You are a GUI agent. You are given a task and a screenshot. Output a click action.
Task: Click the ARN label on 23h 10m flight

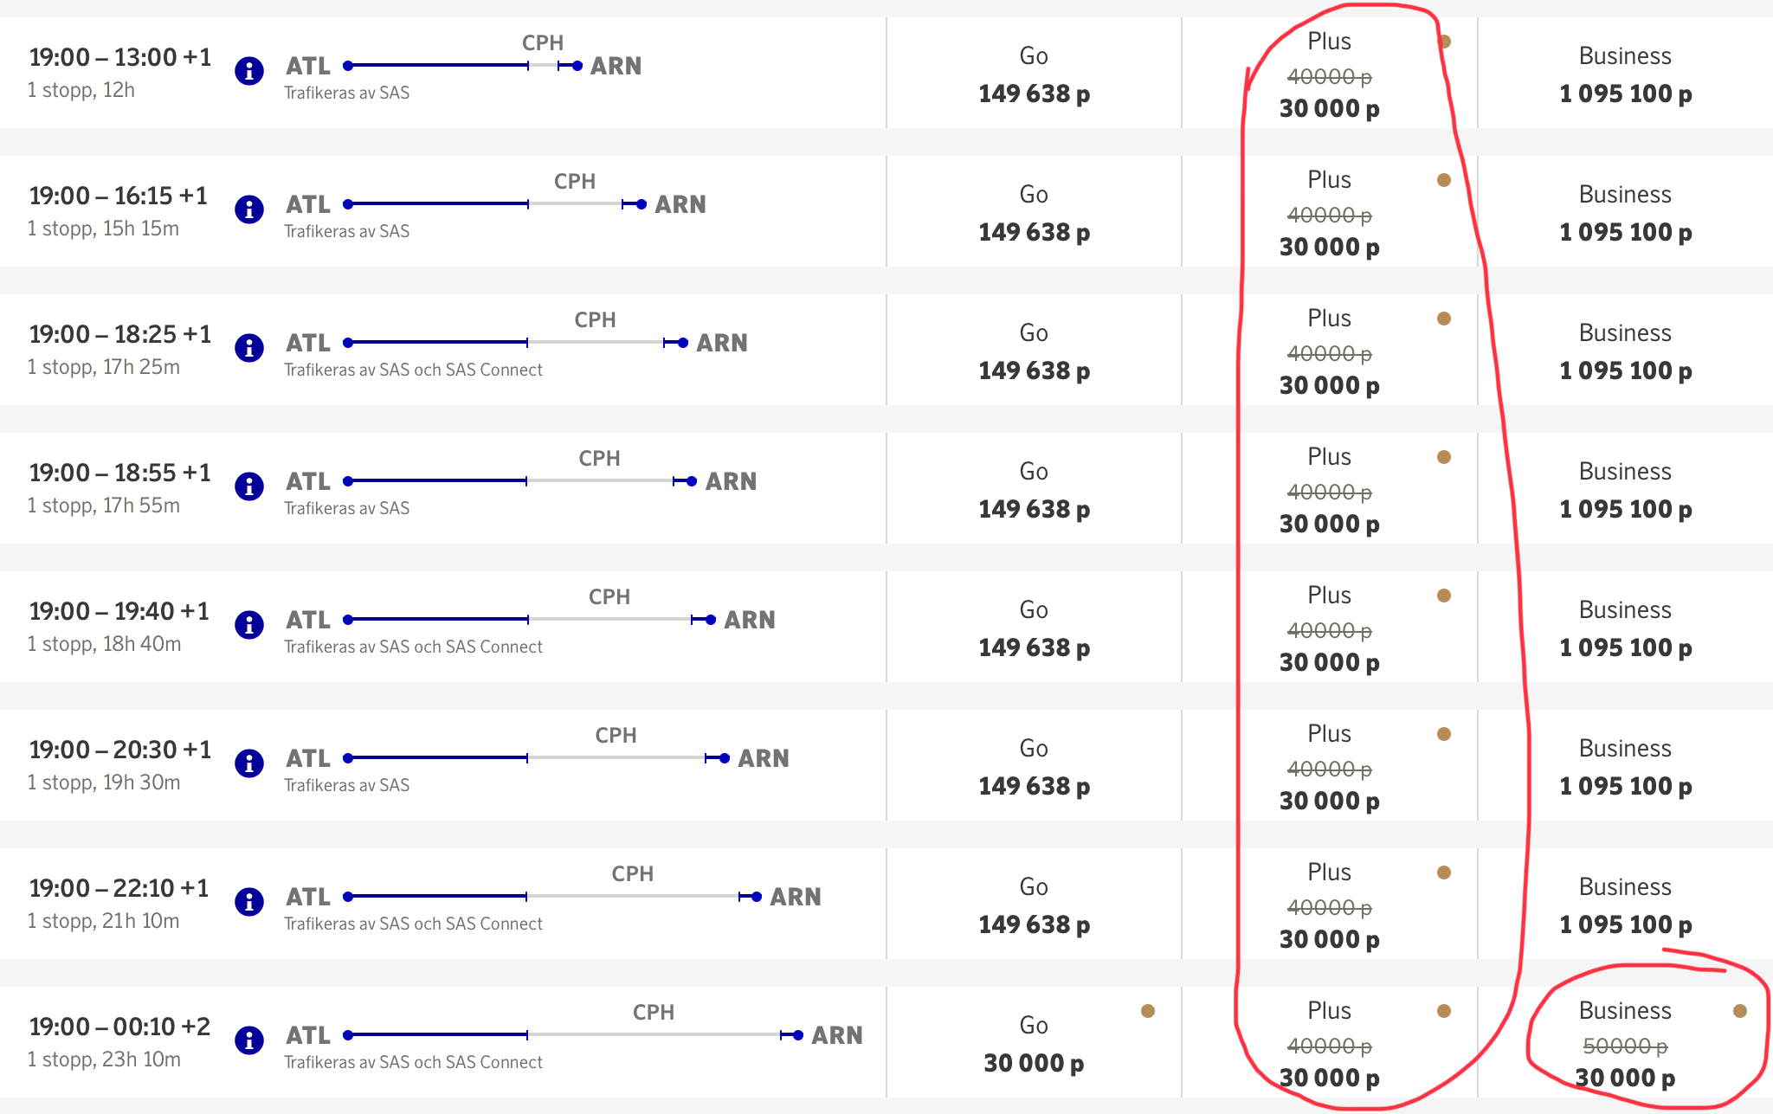point(836,1035)
